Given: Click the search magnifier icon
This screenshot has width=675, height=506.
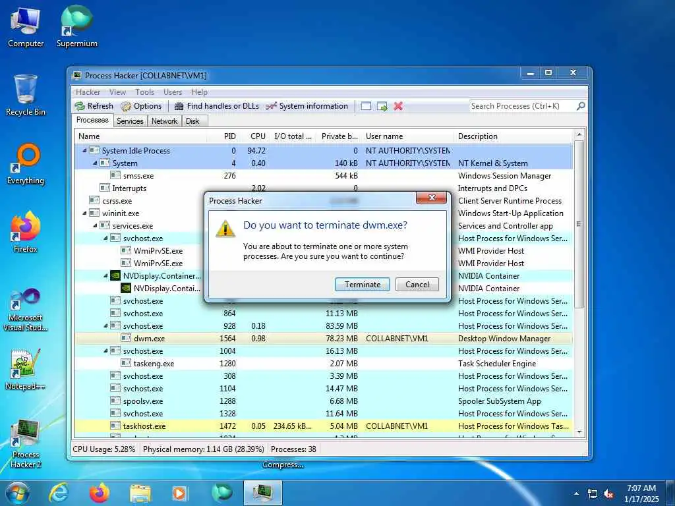Looking at the screenshot, I should tap(581, 106).
